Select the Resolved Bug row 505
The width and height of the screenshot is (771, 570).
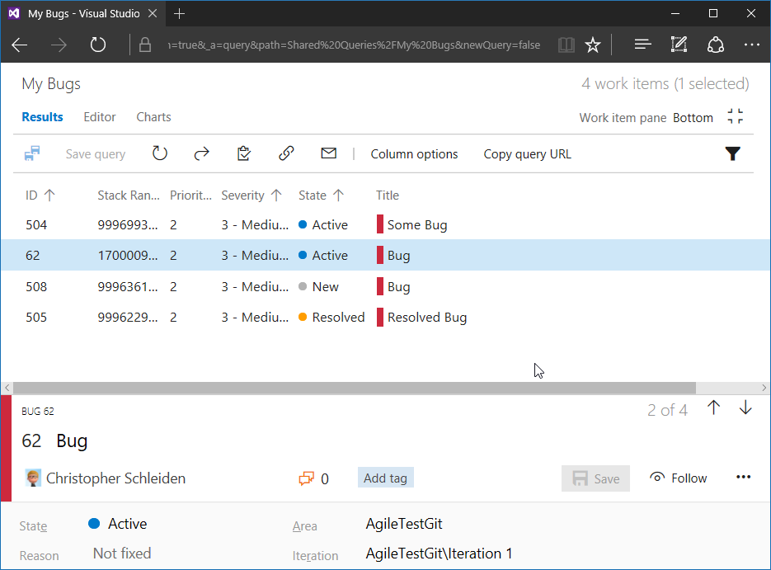click(386, 318)
